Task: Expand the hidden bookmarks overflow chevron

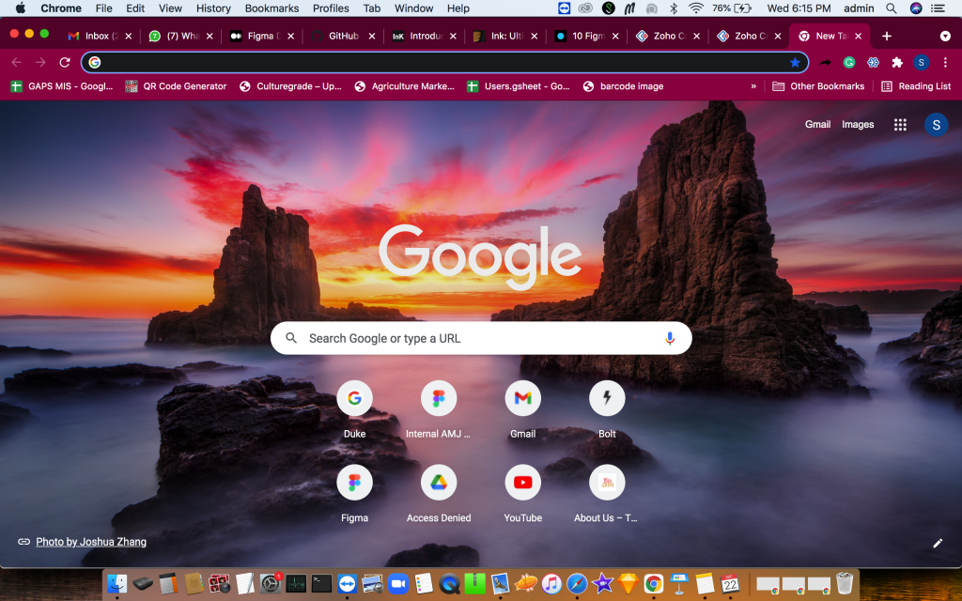Action: pos(753,86)
